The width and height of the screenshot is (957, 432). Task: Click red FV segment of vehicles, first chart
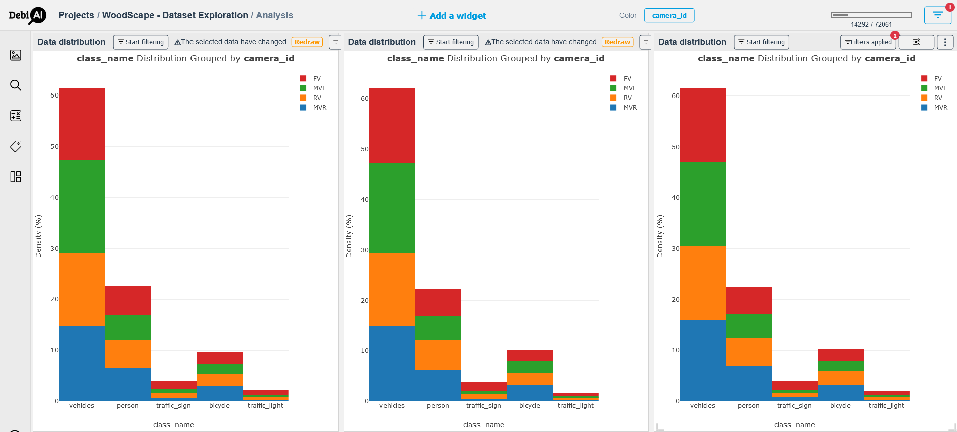point(82,124)
